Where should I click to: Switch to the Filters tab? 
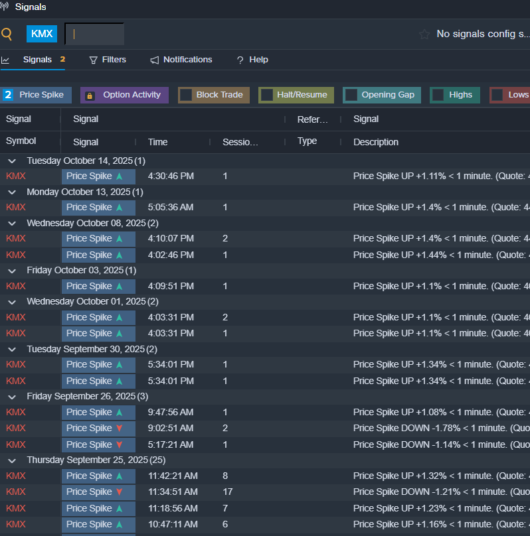click(x=114, y=60)
